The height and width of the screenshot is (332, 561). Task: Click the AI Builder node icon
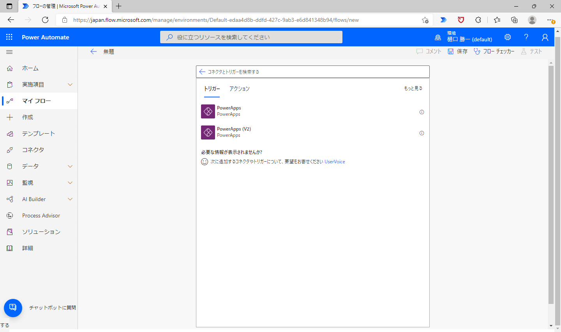click(10, 199)
